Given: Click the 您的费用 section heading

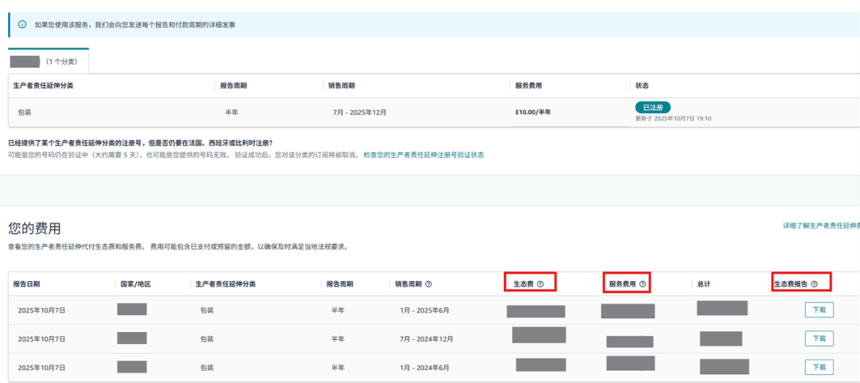Looking at the screenshot, I should coord(34,228).
